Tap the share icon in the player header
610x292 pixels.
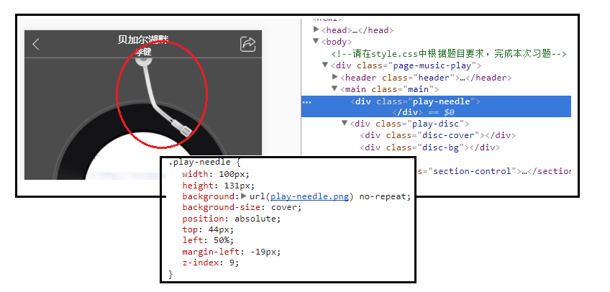(x=247, y=45)
